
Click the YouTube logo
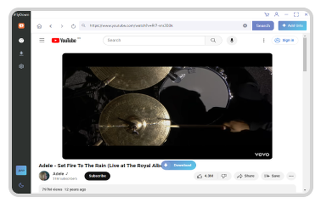[64, 40]
